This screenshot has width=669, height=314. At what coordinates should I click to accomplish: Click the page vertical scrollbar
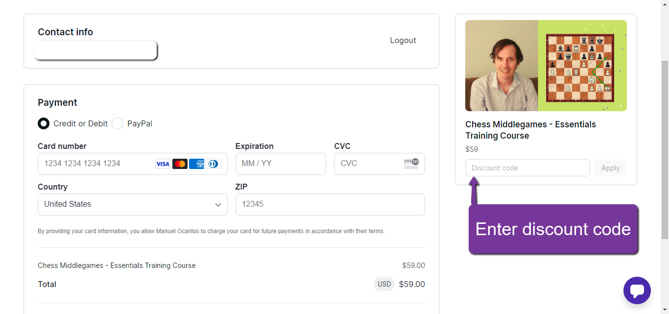665,147
